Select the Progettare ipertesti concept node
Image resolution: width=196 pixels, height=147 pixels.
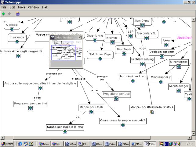coord(116,95)
